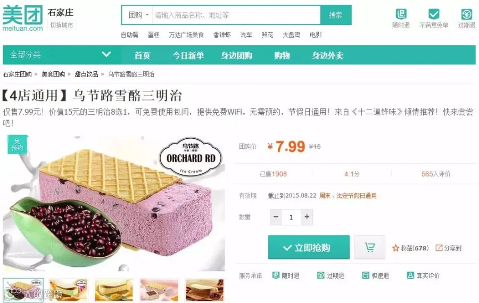Screen dimensions: 479x303
Task: Click the 不满意免单 checkmark icon
Action: coord(434,14)
